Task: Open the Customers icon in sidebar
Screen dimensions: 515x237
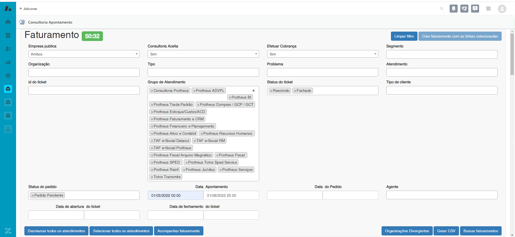Action: tap(8, 49)
